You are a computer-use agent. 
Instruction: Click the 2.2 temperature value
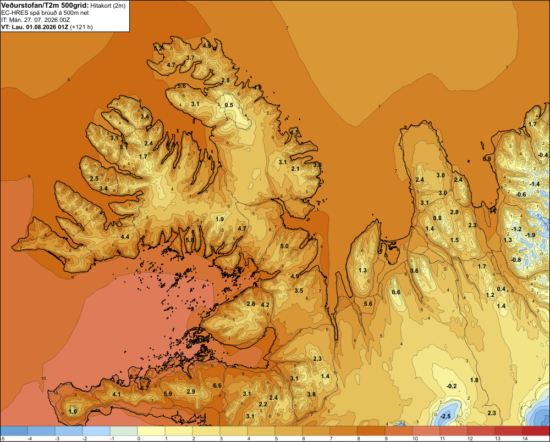(263, 404)
